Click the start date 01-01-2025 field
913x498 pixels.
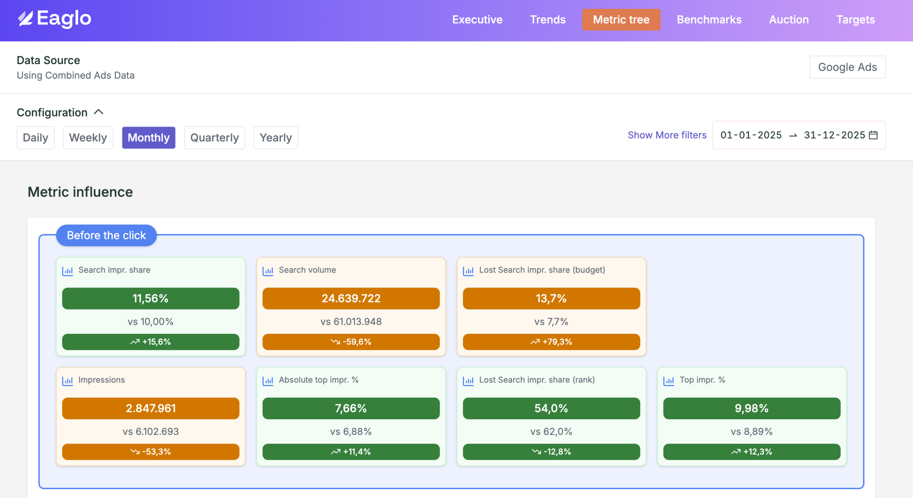(x=751, y=135)
